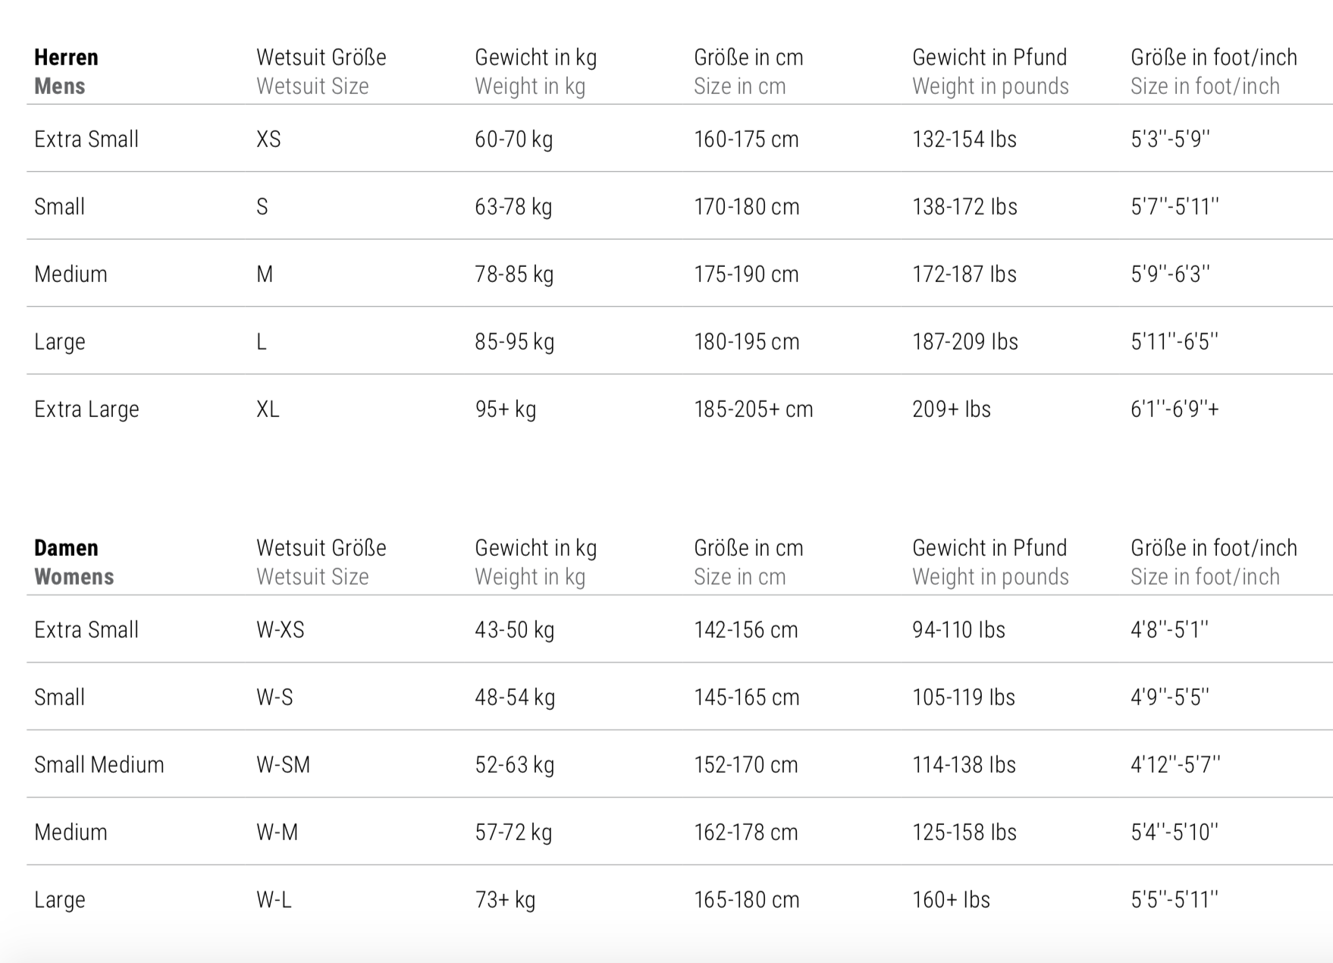Click the 63-78 kg weight value

513,207
